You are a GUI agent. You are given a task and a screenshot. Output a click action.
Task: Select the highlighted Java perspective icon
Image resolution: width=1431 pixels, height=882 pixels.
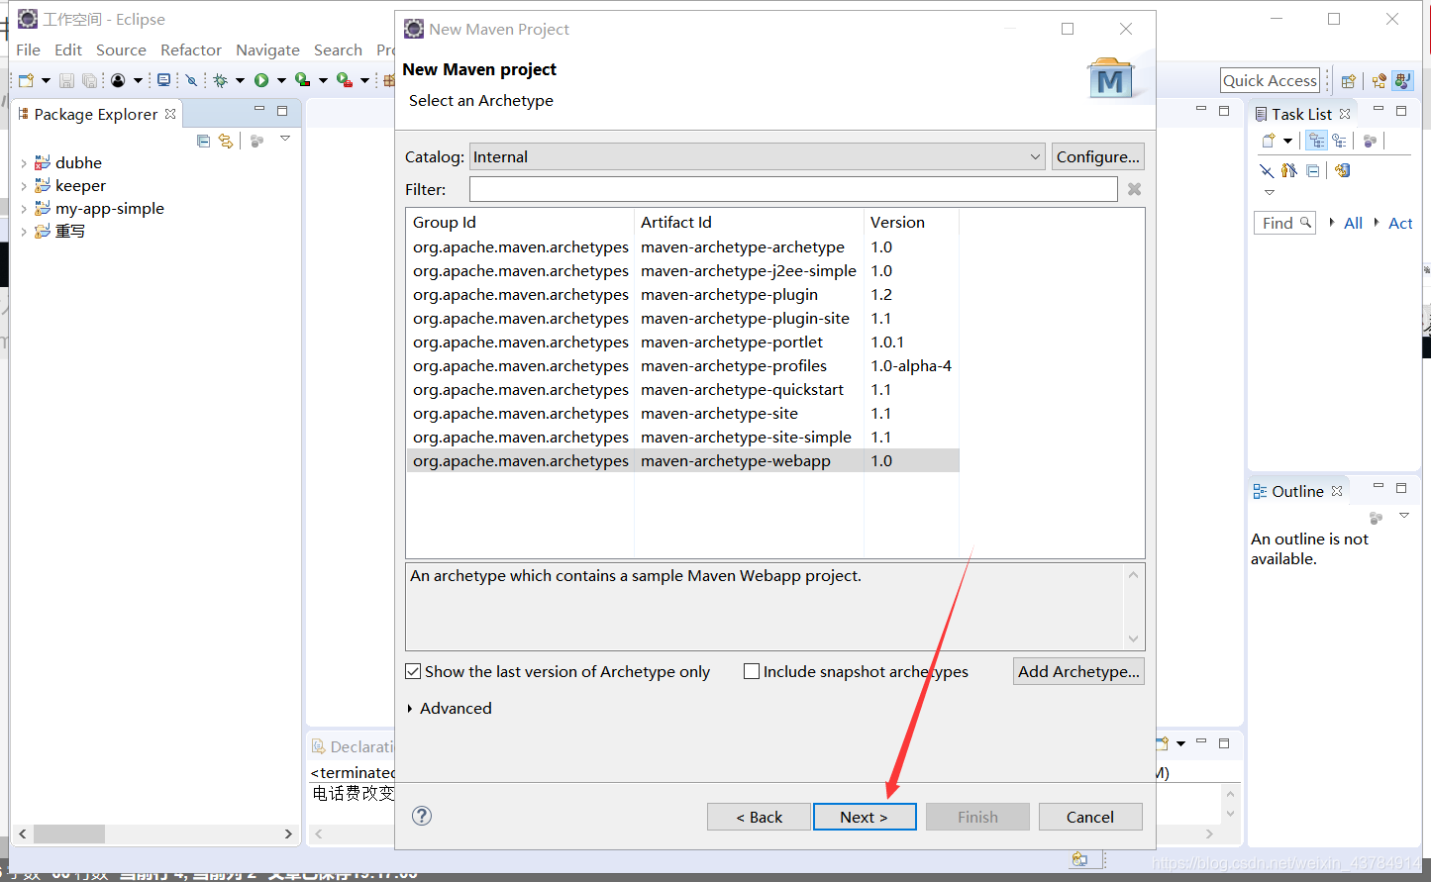[1402, 81]
